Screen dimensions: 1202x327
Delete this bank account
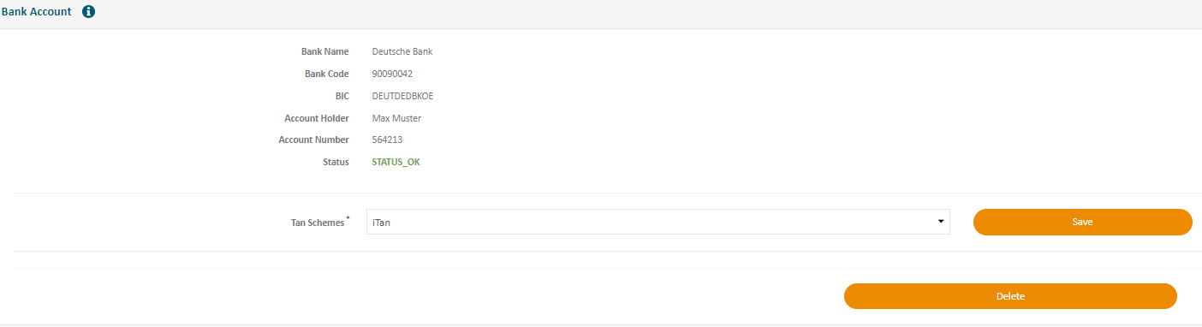point(1010,296)
